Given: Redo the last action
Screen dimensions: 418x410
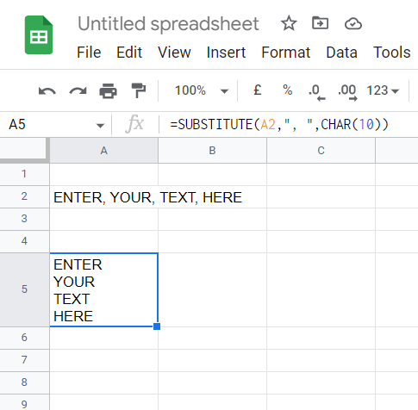Looking at the screenshot, I should click(x=78, y=91).
